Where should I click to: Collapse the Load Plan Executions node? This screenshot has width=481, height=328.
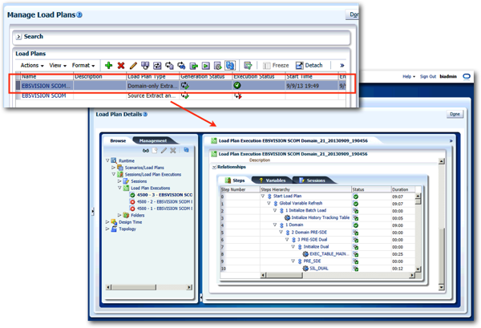[x=119, y=188]
